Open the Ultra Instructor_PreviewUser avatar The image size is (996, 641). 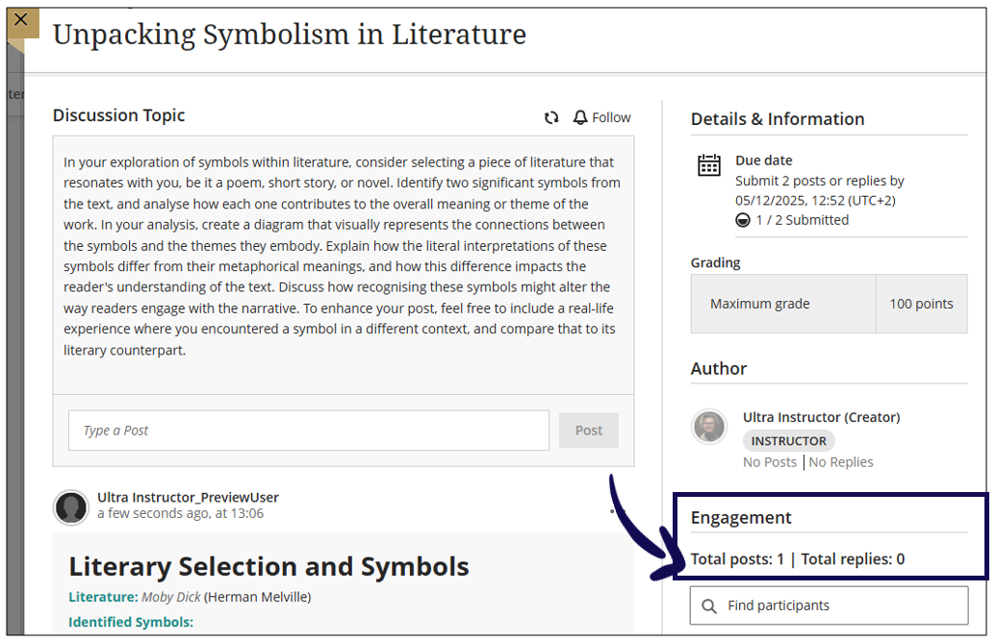coord(71,506)
